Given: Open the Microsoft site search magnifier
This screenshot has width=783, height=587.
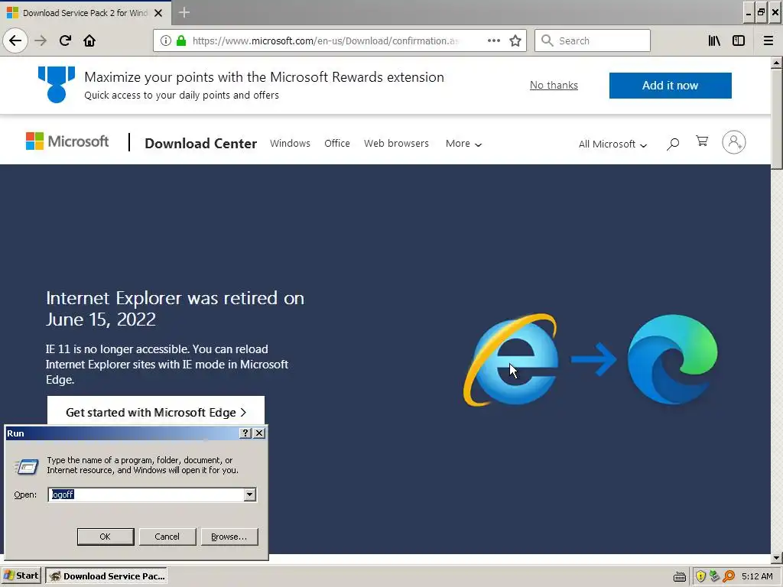Looking at the screenshot, I should coord(673,144).
